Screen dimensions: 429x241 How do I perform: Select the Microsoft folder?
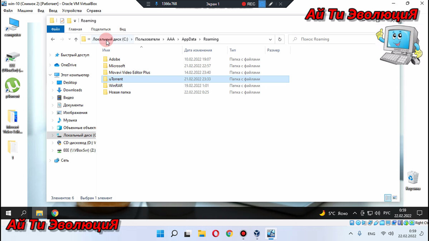tap(117, 66)
